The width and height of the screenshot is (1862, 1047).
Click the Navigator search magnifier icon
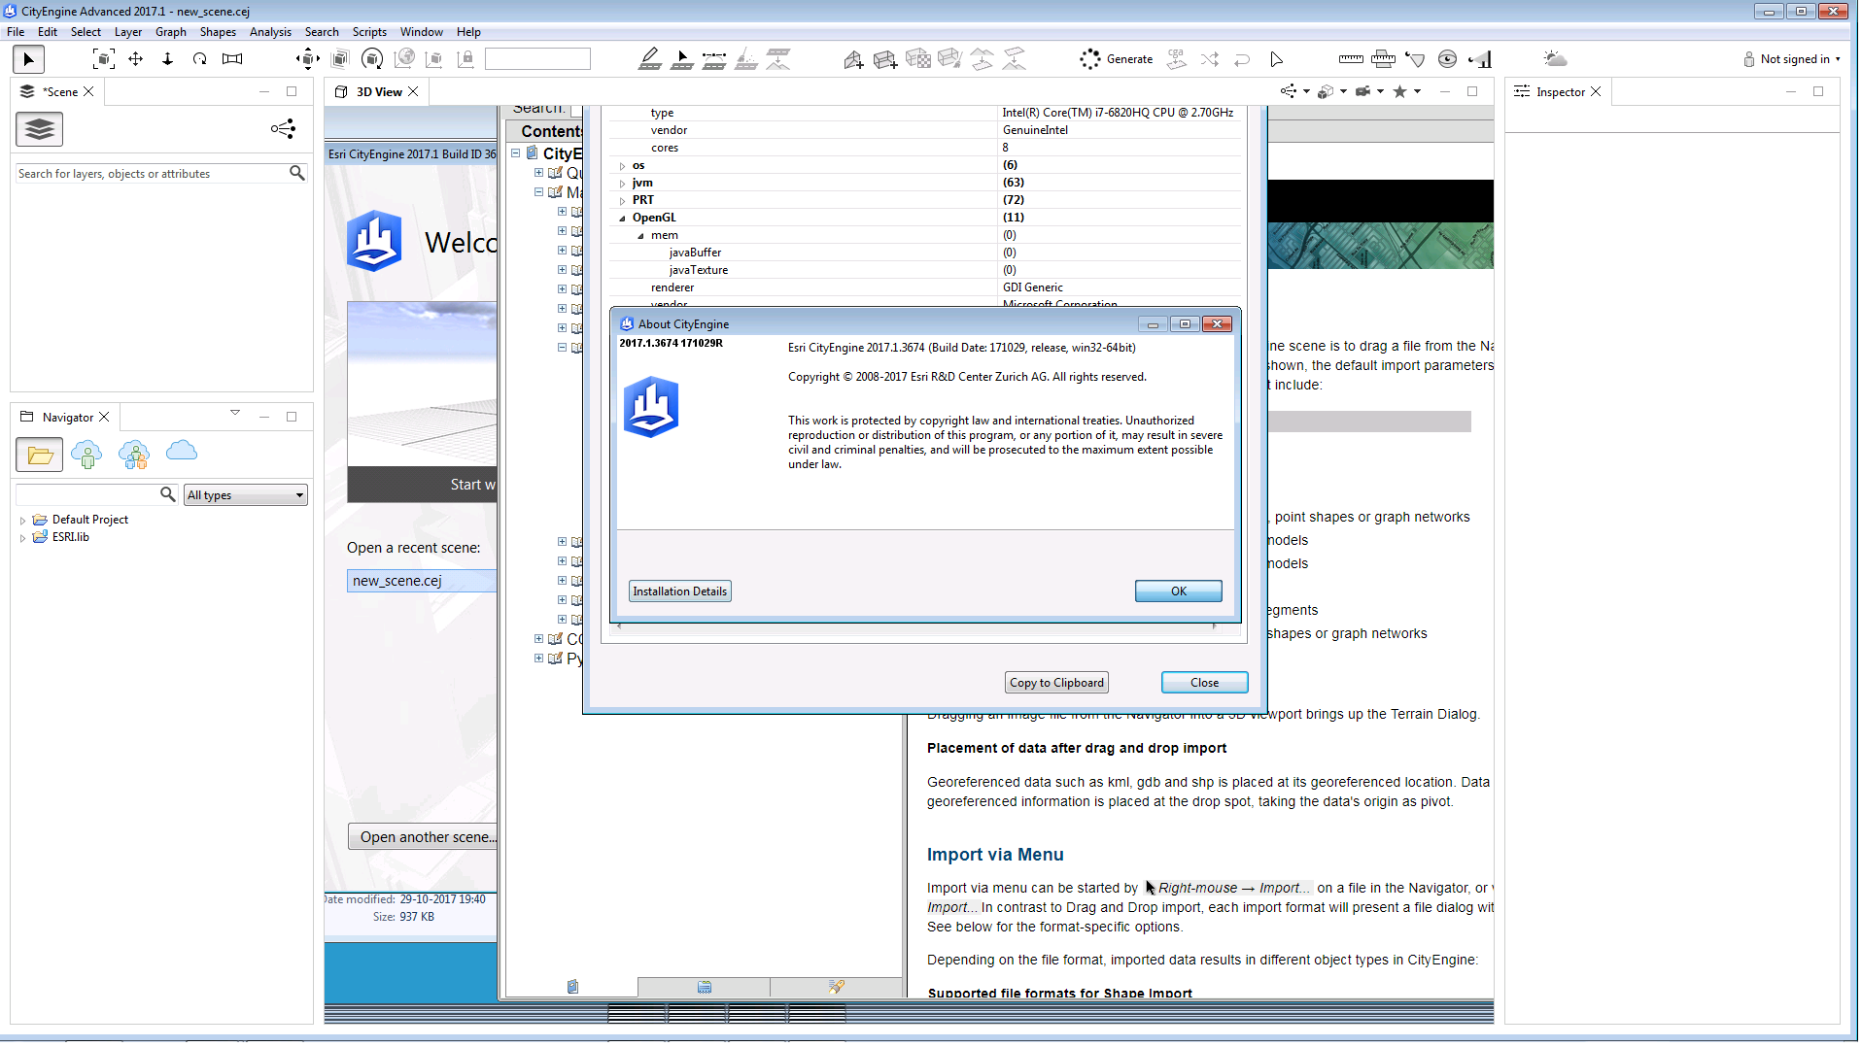tap(167, 494)
